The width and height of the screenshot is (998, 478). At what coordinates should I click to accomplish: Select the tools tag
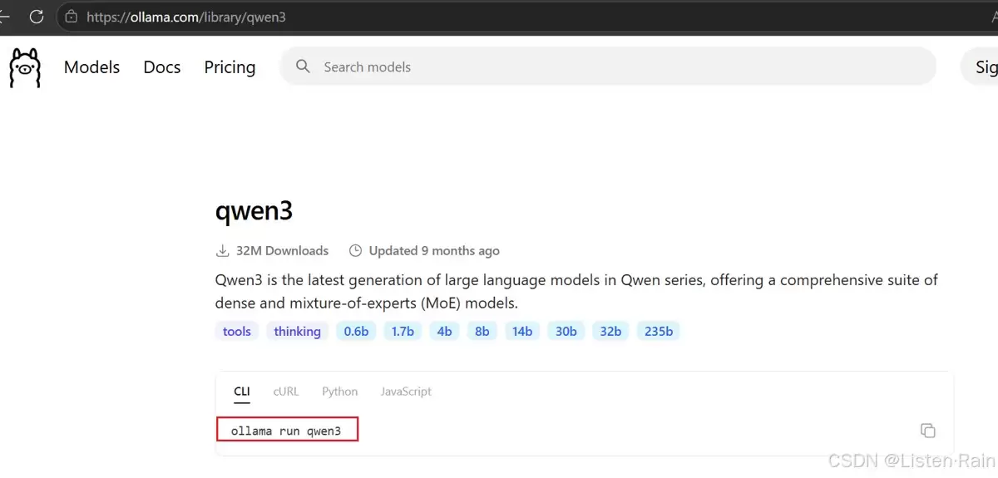coord(237,331)
